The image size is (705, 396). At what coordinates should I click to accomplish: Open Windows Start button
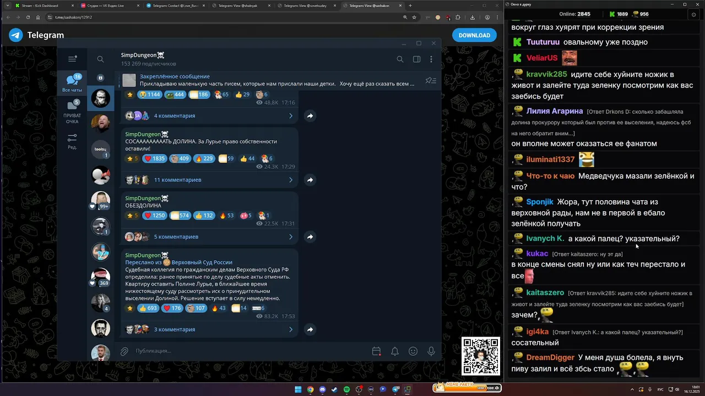pos(298,389)
